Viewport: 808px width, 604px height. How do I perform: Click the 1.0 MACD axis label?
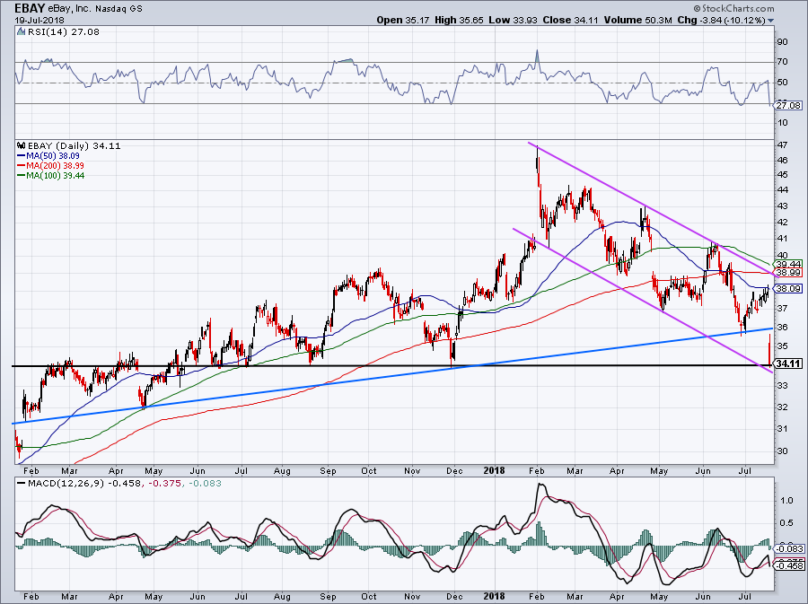tap(786, 501)
